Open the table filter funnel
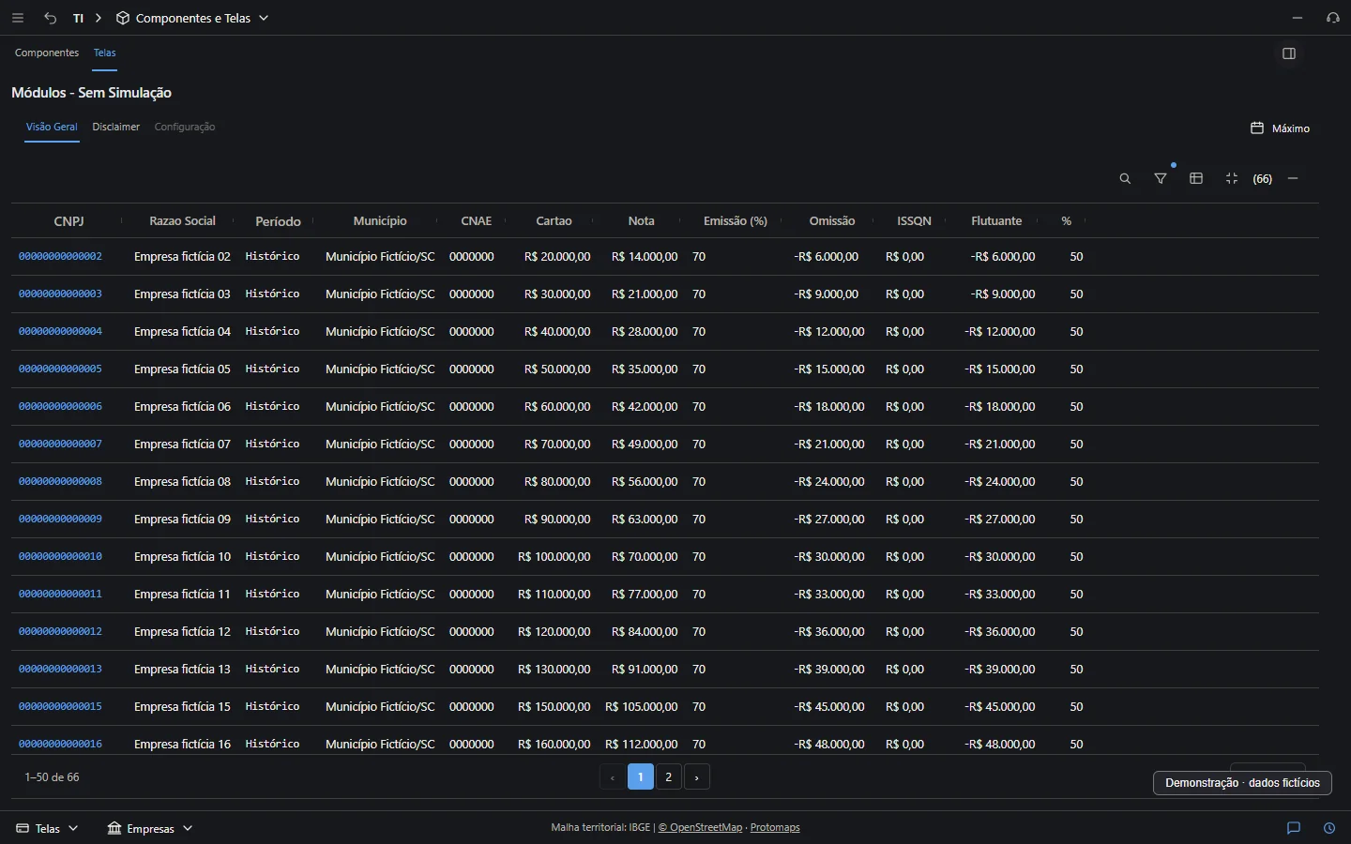This screenshot has height=844, width=1351. tap(1161, 179)
